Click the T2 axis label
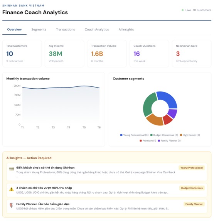This screenshot has width=214, height=221. [38, 127]
